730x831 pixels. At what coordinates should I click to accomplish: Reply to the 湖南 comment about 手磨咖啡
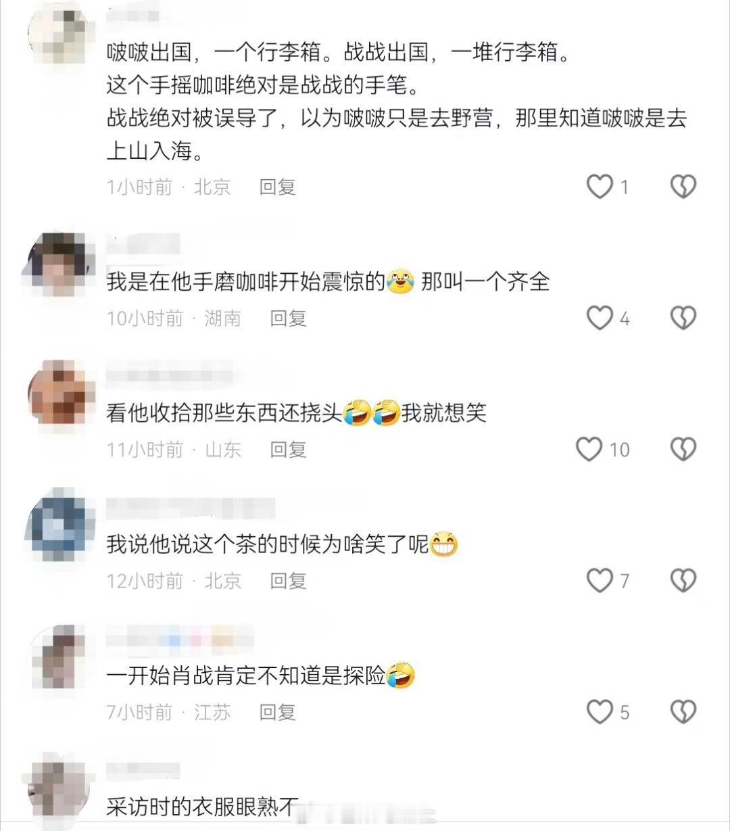pyautogui.click(x=289, y=318)
